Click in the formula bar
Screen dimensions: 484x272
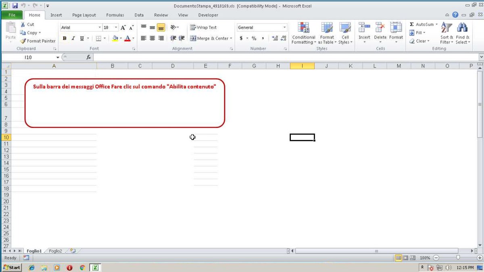coord(286,58)
